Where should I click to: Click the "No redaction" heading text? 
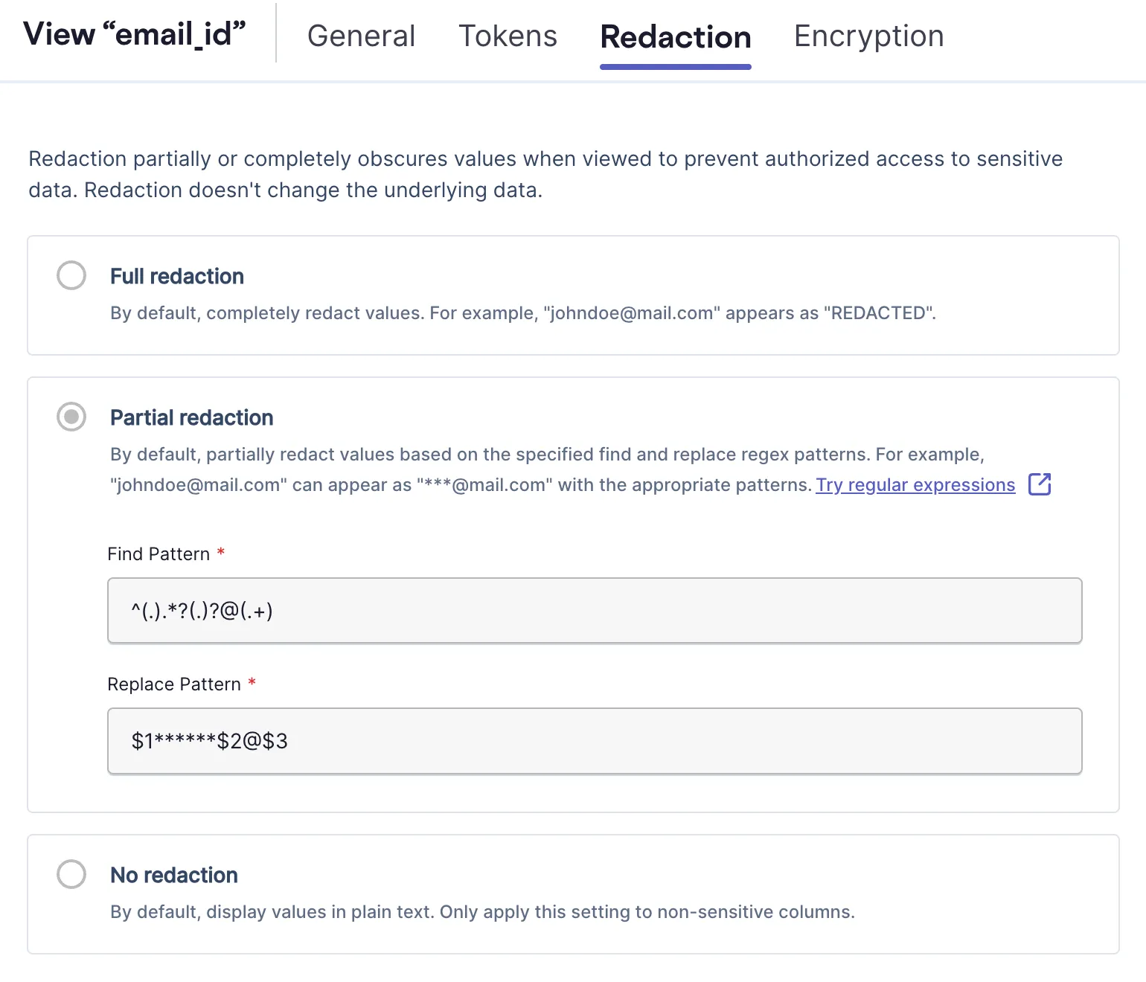pyautogui.click(x=174, y=875)
